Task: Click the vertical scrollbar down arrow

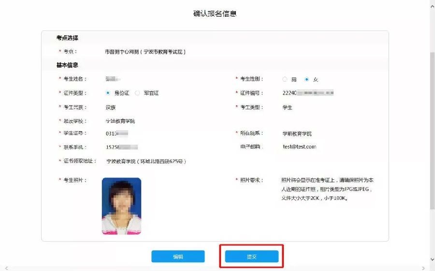Action: 432,259
